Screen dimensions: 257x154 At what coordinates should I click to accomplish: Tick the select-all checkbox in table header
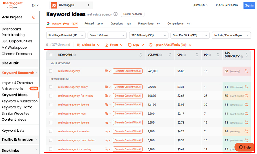coord(51,55)
